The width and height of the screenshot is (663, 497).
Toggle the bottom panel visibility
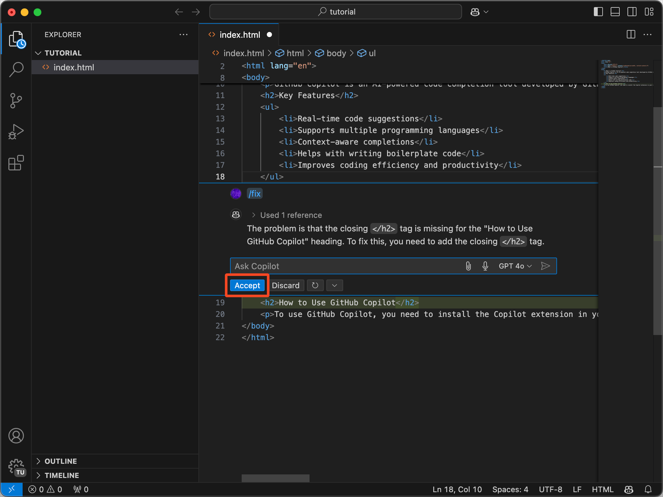click(615, 12)
